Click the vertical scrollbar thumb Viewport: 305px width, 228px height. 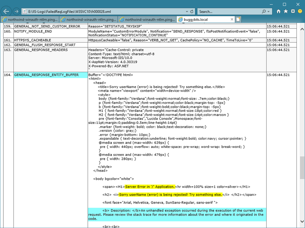pyautogui.click(x=302, y=168)
